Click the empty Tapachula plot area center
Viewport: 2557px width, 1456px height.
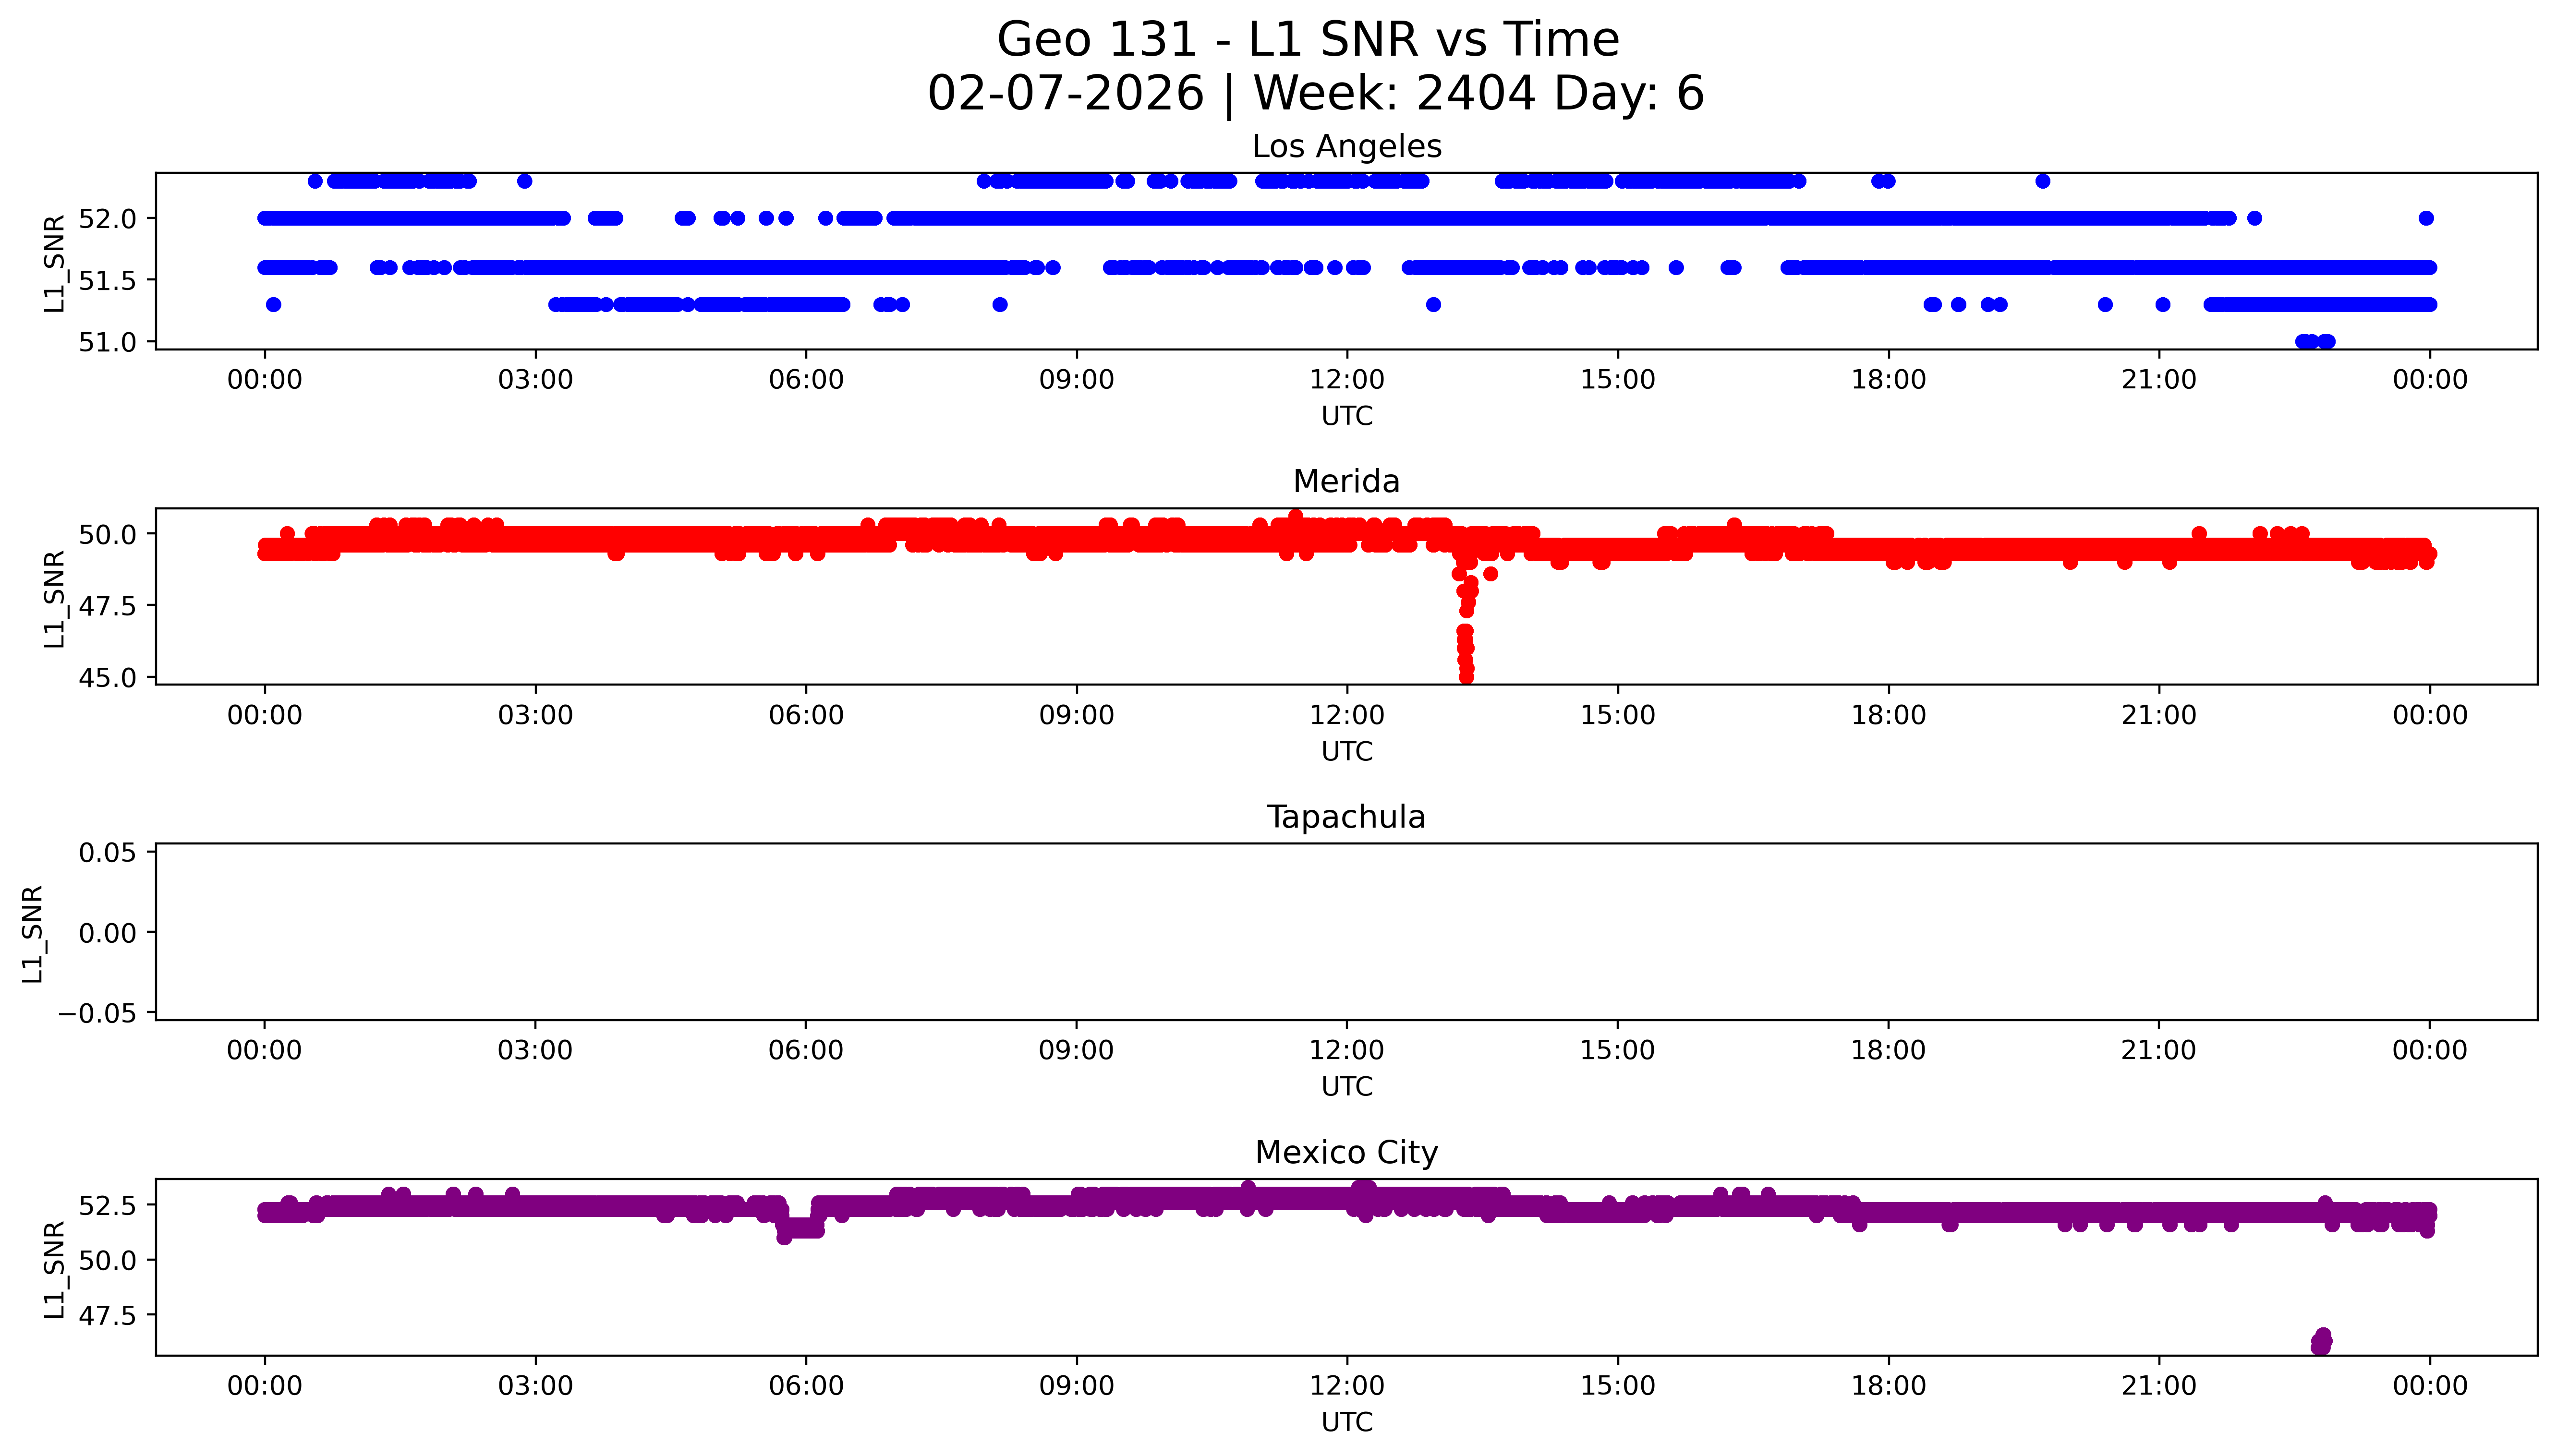pos(1346,932)
